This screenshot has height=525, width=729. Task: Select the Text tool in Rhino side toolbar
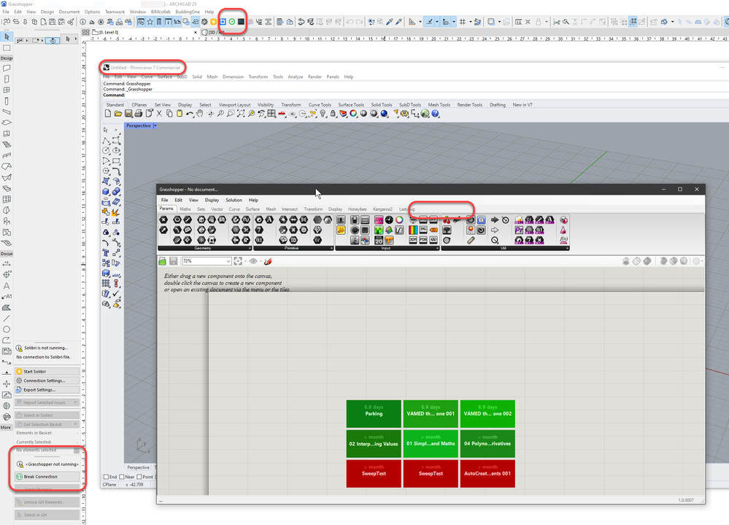click(x=106, y=253)
